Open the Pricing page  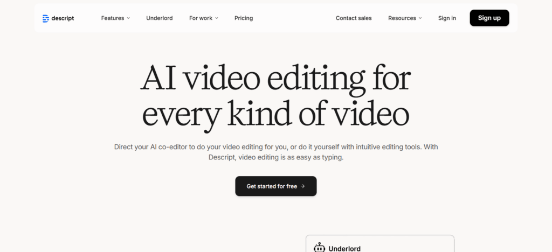[244, 18]
